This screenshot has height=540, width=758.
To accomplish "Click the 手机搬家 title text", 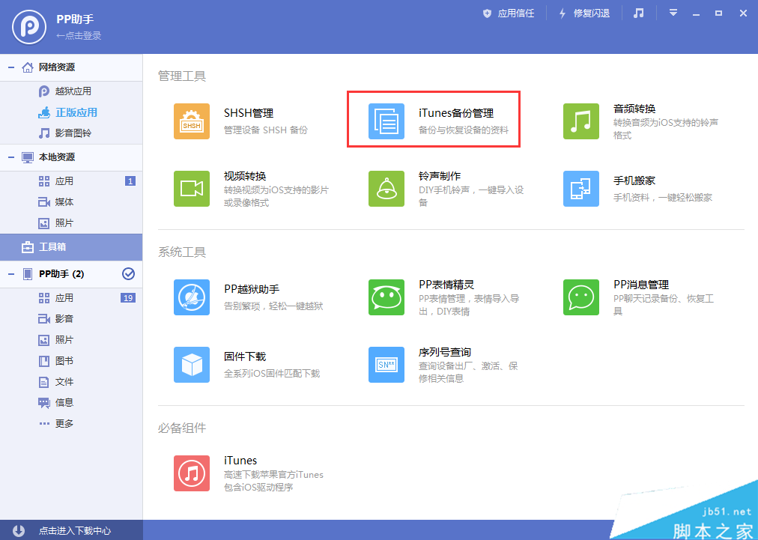I will tap(634, 180).
